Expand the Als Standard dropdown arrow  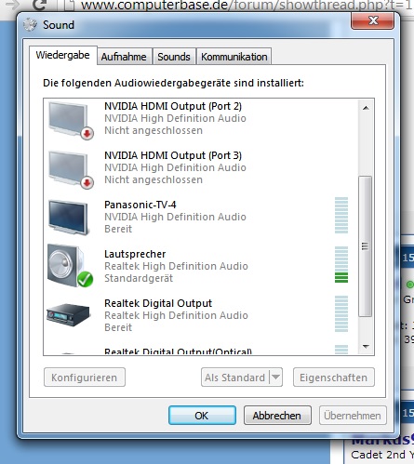tap(275, 378)
